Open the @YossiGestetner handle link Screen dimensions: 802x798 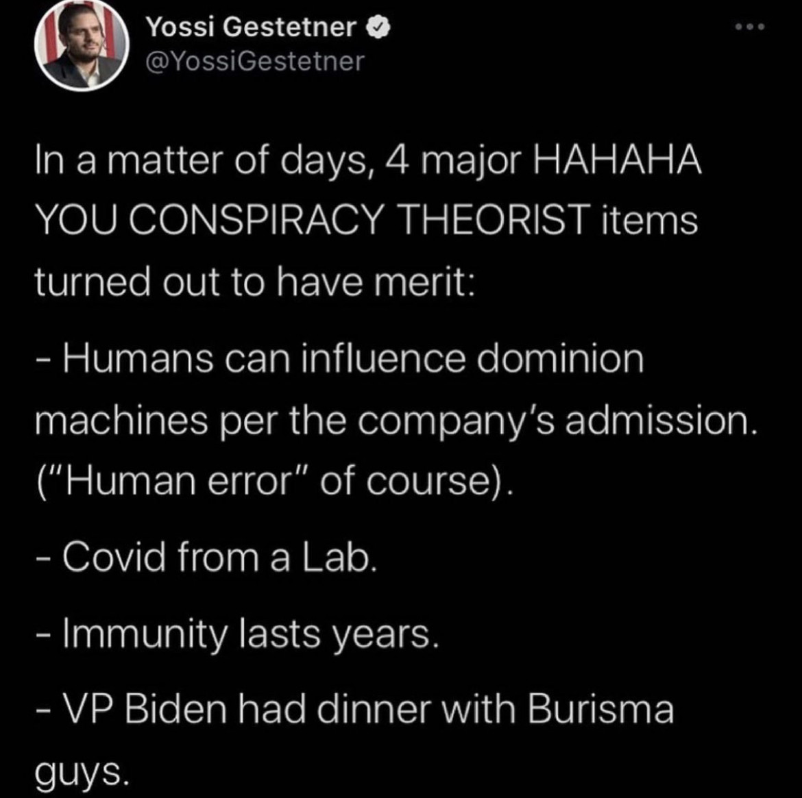(255, 62)
